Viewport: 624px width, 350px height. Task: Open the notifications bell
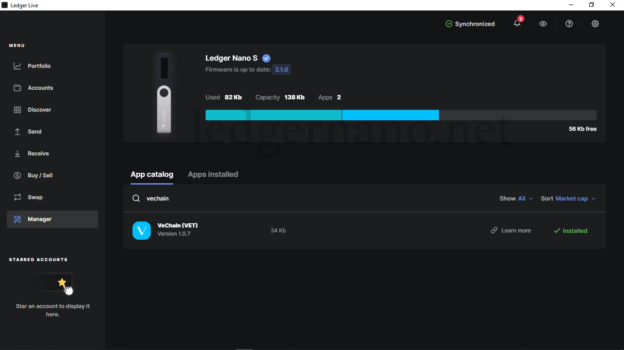(x=517, y=24)
